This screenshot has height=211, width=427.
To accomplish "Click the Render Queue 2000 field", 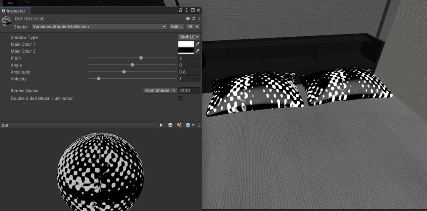I will [189, 91].
